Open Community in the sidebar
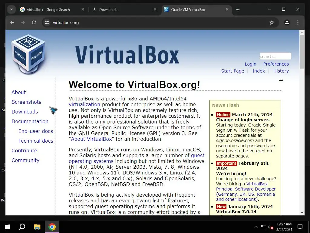Screen dimensions: 310x233 tap(25, 160)
